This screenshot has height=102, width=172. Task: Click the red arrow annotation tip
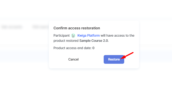tap(121, 59)
